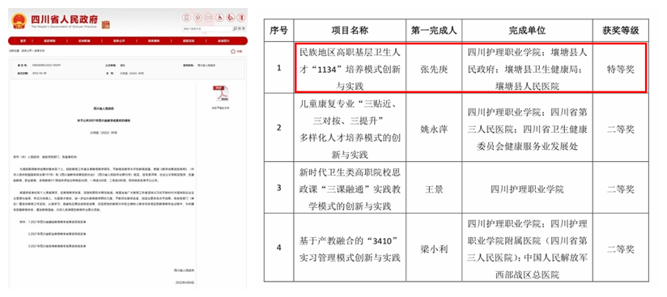Click the 搜索 search button text
Screen dimensions: 667x297
pyautogui.click(x=241, y=28)
